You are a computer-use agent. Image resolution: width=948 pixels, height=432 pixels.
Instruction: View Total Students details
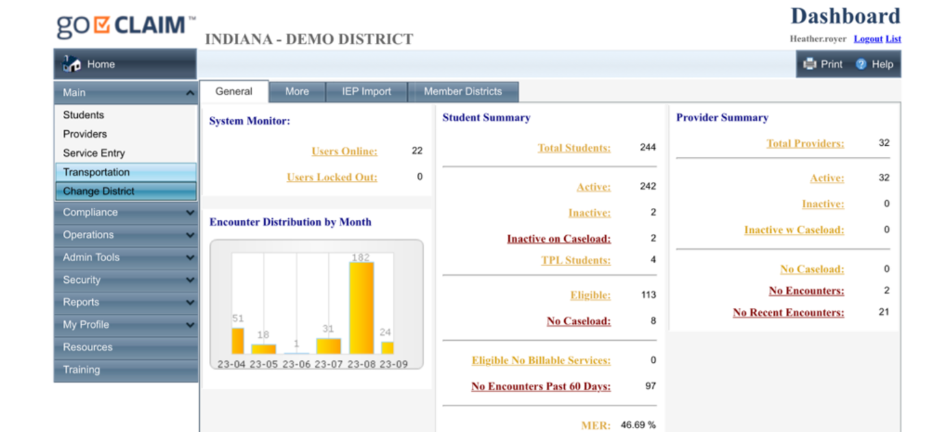[574, 148]
